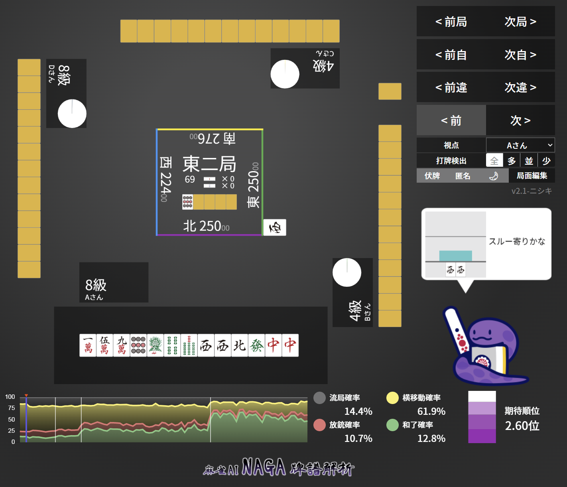Click the green 和了確率 legend dot
This screenshot has width=567, height=487.
[393, 425]
